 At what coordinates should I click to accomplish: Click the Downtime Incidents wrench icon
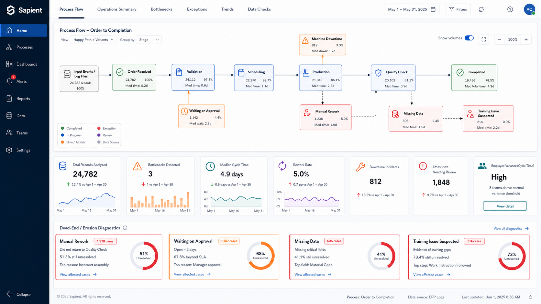coord(360,167)
